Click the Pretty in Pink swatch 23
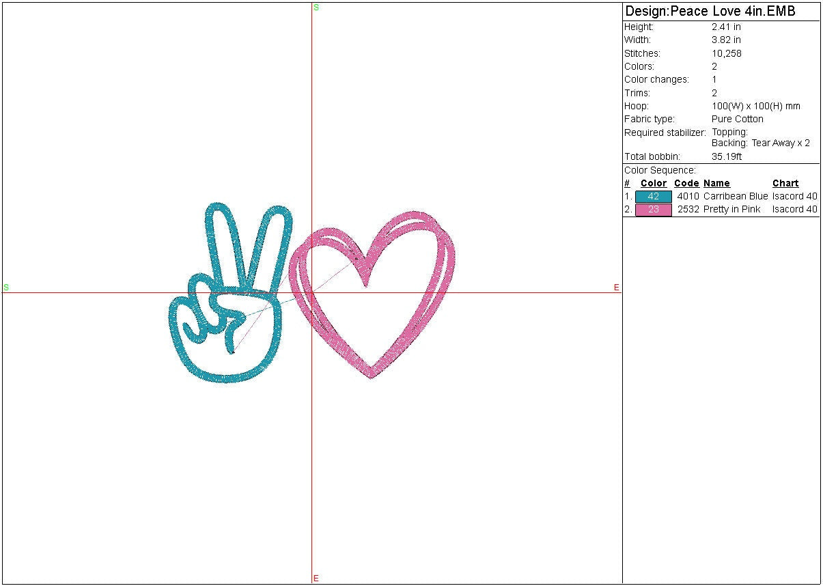Image resolution: width=823 pixels, height=586 pixels. tap(653, 210)
